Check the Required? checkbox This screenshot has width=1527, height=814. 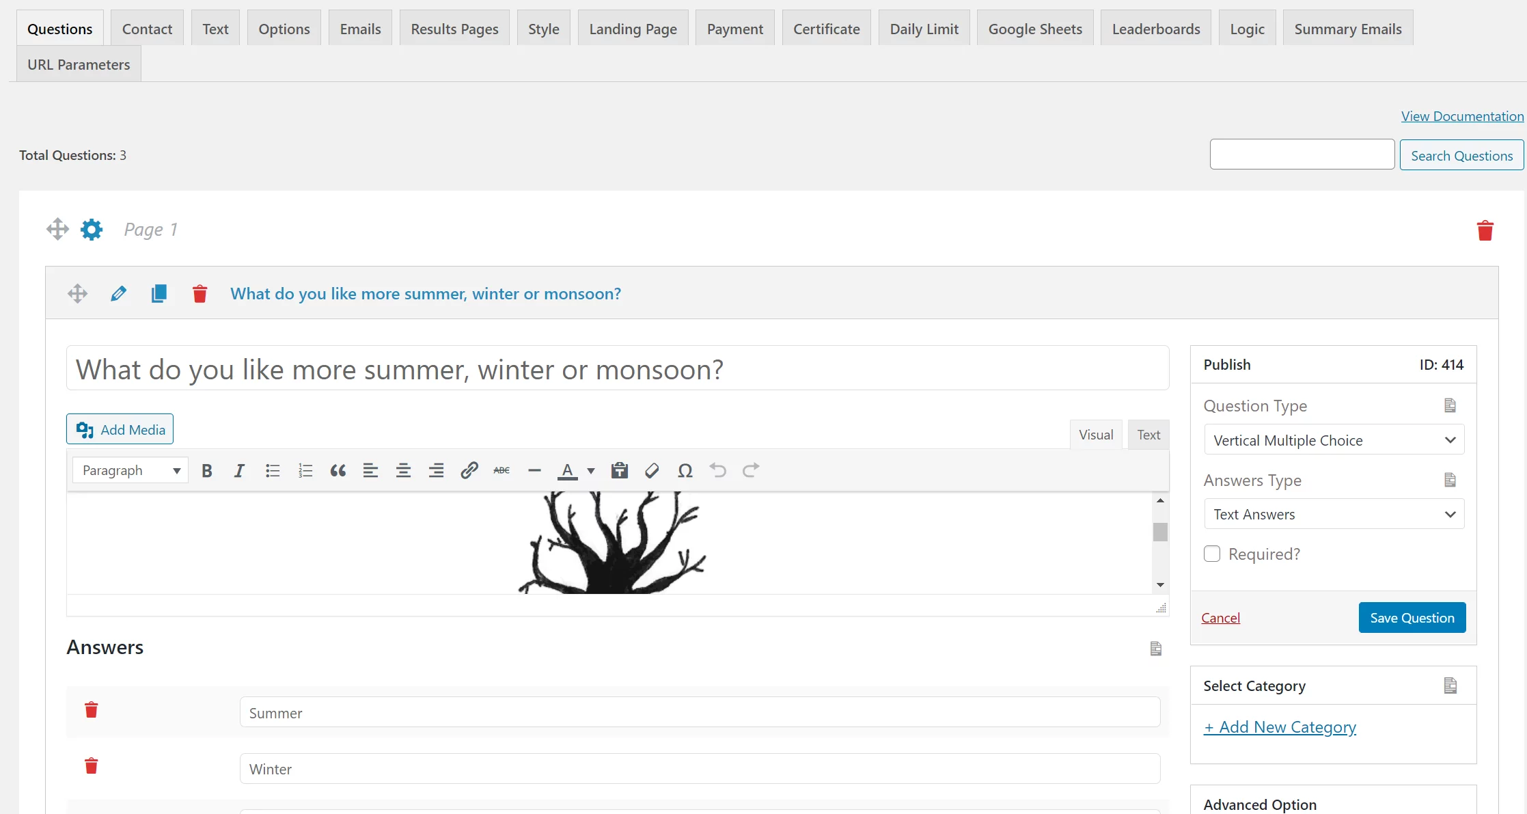tap(1212, 554)
